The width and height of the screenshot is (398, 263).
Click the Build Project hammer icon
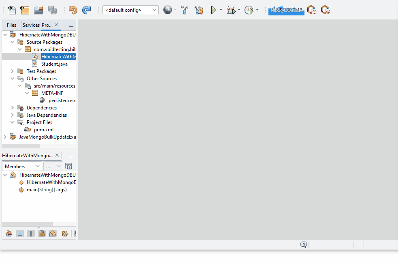pos(185,10)
